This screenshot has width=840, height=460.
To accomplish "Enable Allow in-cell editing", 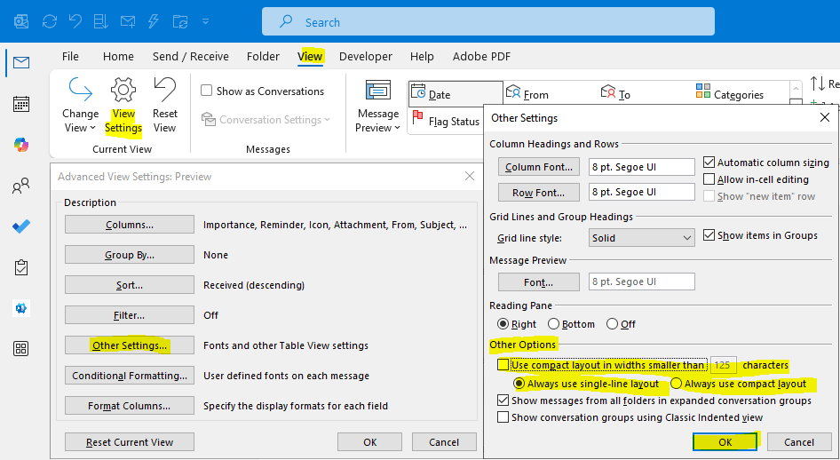I will point(709,178).
